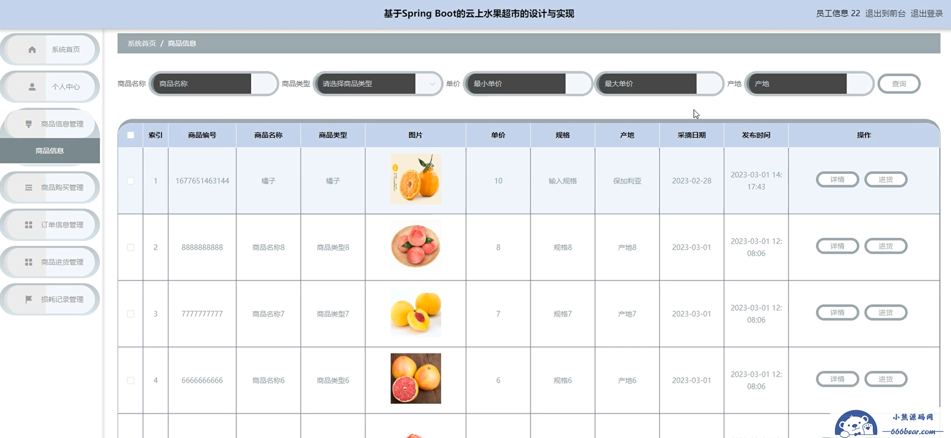Click 员工信息 22 in header
This screenshot has width=951, height=438.
(x=838, y=13)
